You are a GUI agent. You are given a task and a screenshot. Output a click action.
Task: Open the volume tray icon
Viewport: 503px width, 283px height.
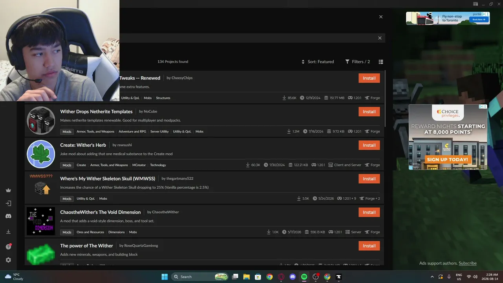click(475, 277)
